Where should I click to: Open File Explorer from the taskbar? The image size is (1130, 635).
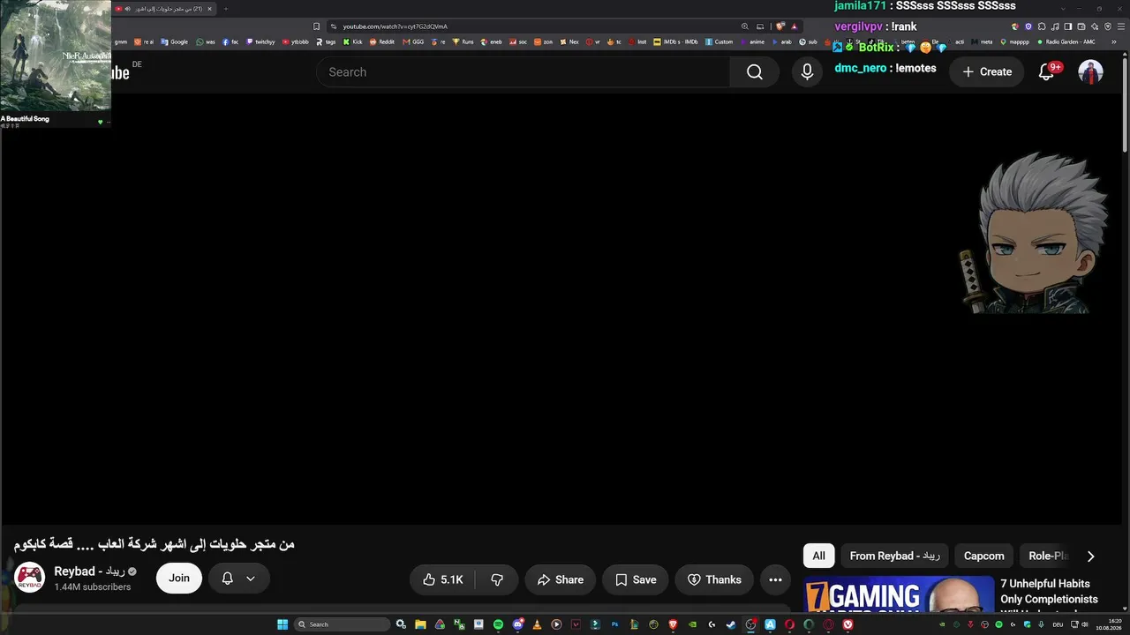tap(420, 624)
